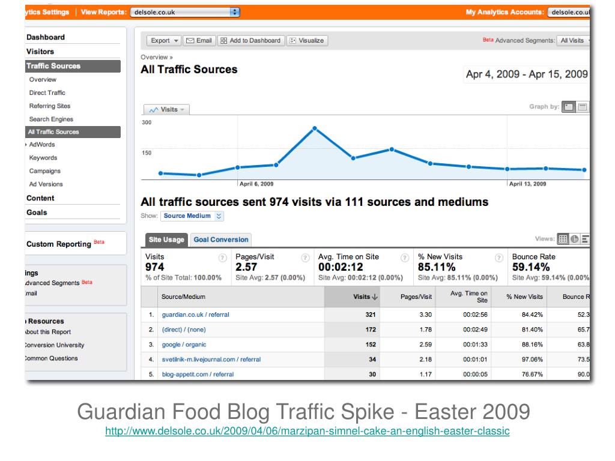Go to Dashboard in sidebar

46,37
